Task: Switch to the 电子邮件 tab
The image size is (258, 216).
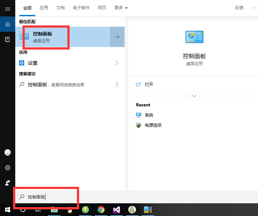Action: point(81,8)
